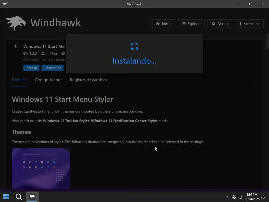
Task: Click the Windhawk taskbar app icon
Action: click(32, 197)
